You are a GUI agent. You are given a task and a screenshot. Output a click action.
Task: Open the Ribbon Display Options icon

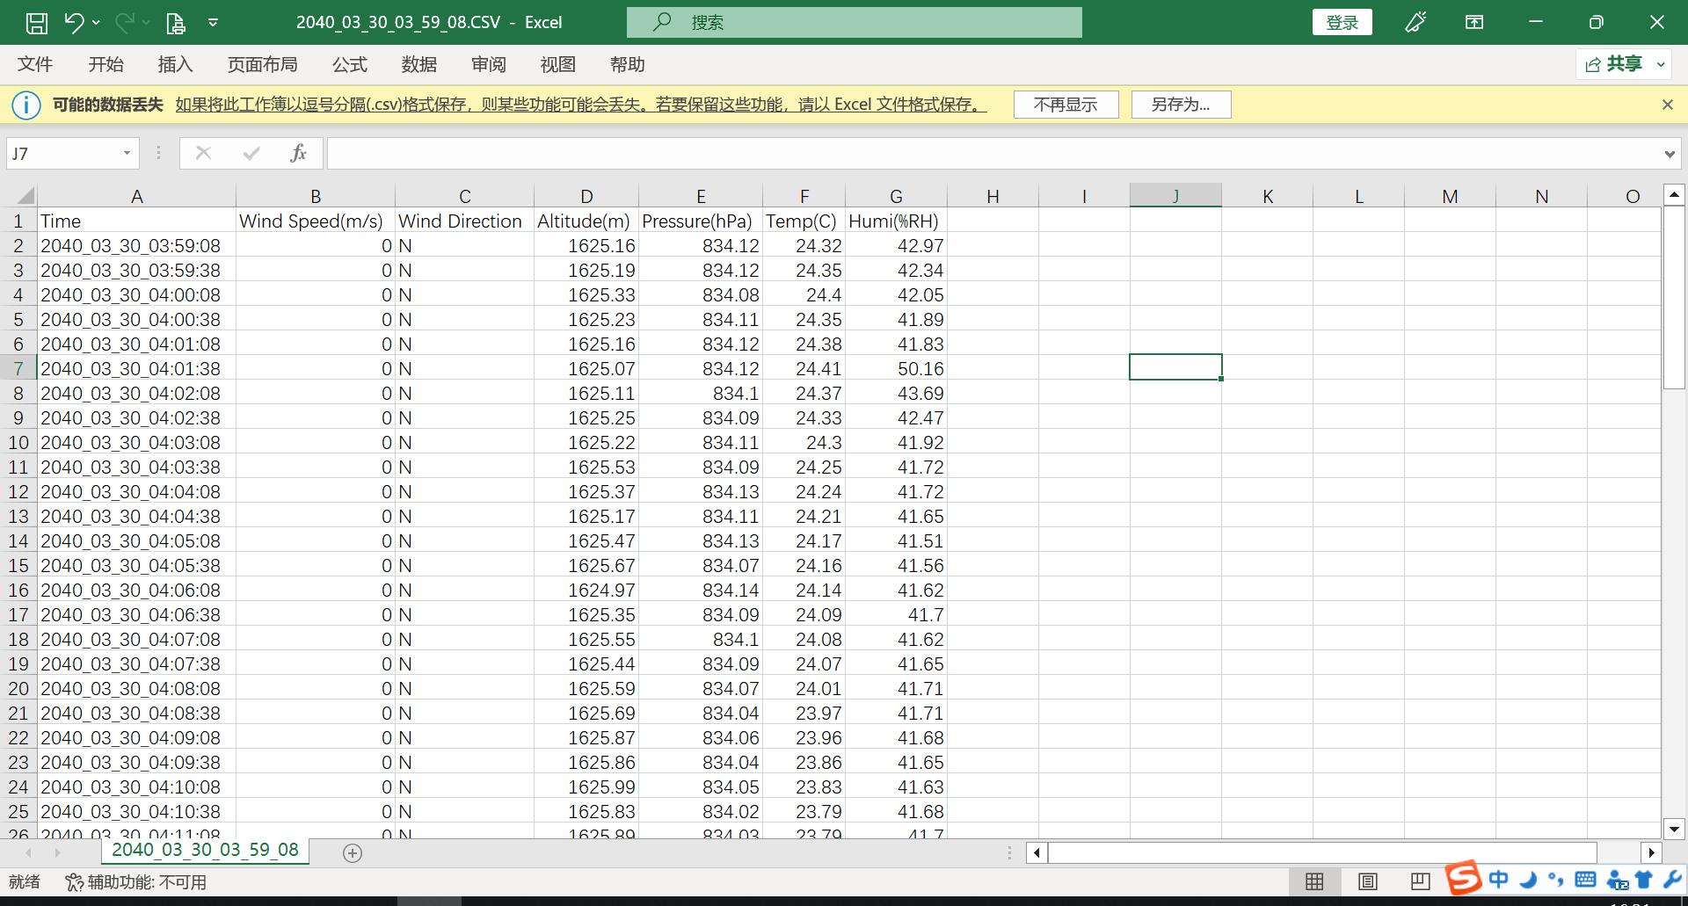1474,23
